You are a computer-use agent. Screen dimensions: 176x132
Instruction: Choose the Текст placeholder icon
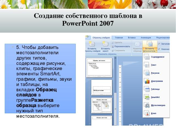pos(147,65)
